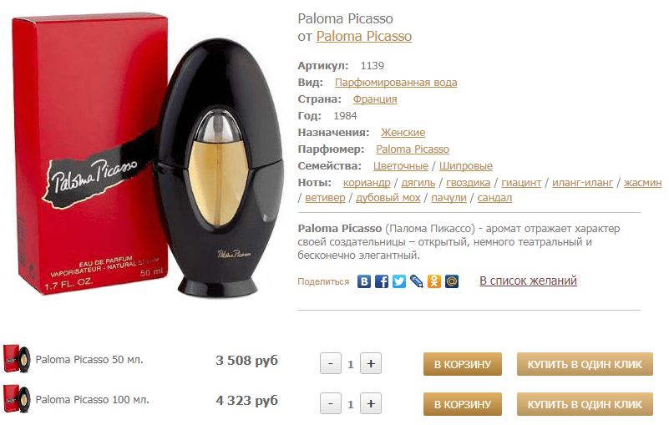Open В список желаний link
Image resolution: width=669 pixels, height=425 pixels.
pyautogui.click(x=528, y=281)
